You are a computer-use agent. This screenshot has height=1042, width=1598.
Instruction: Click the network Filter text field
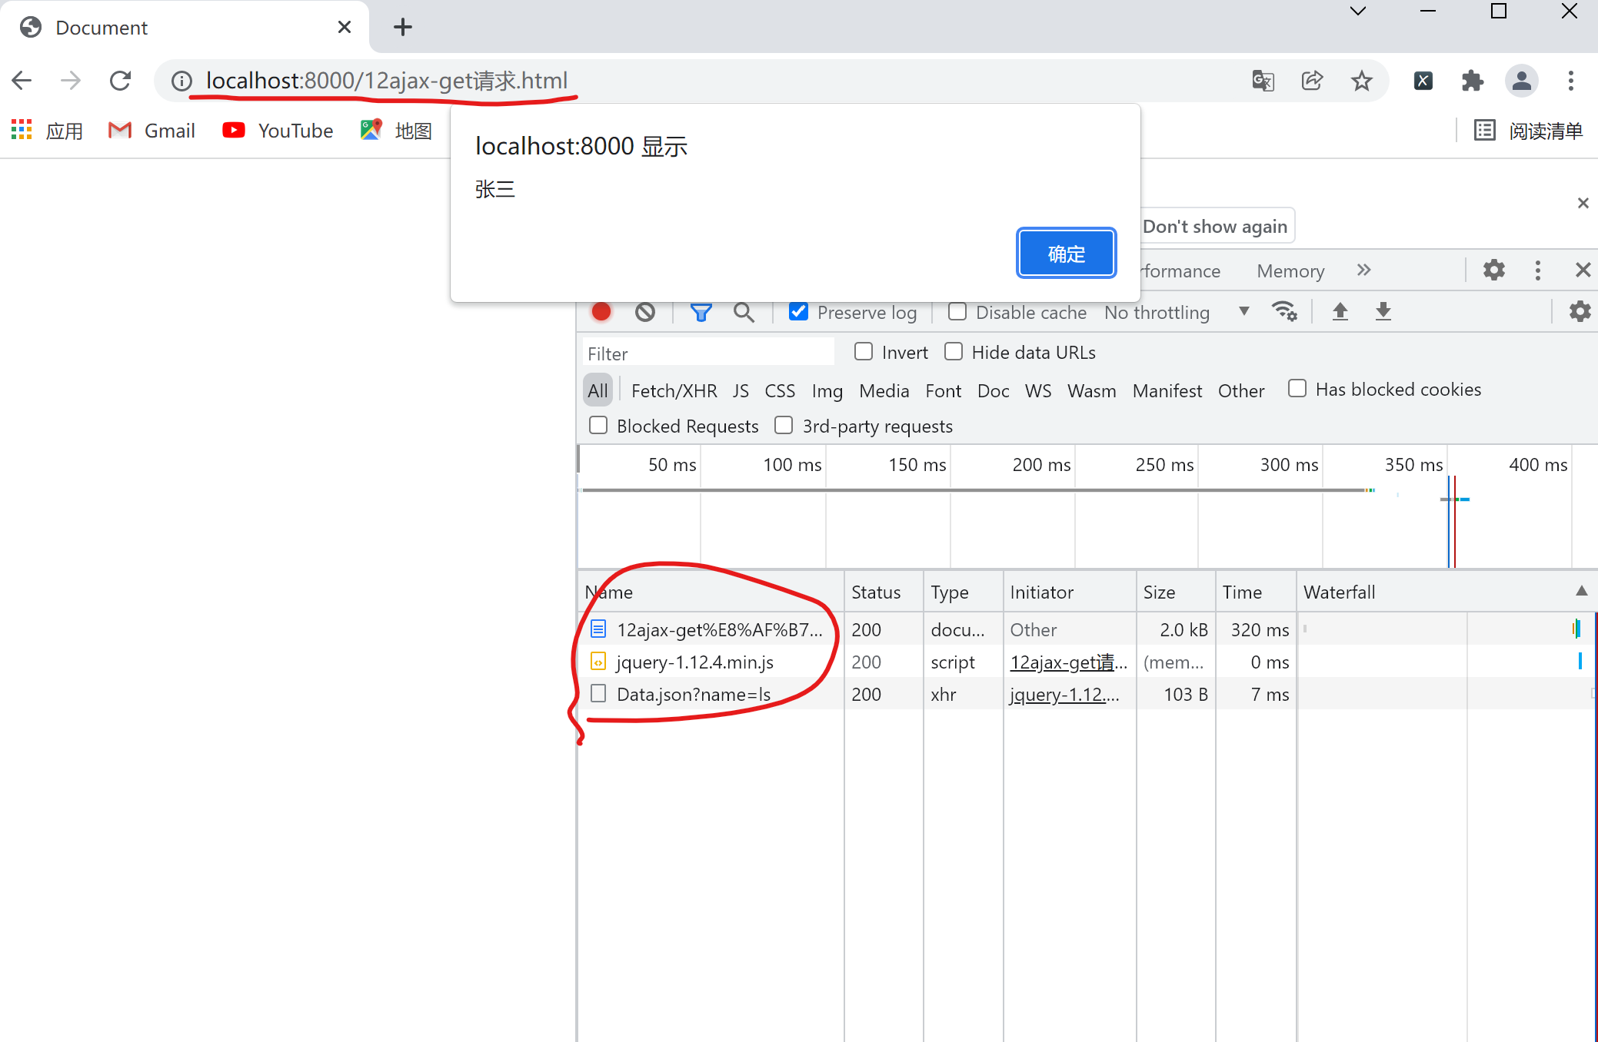(707, 353)
